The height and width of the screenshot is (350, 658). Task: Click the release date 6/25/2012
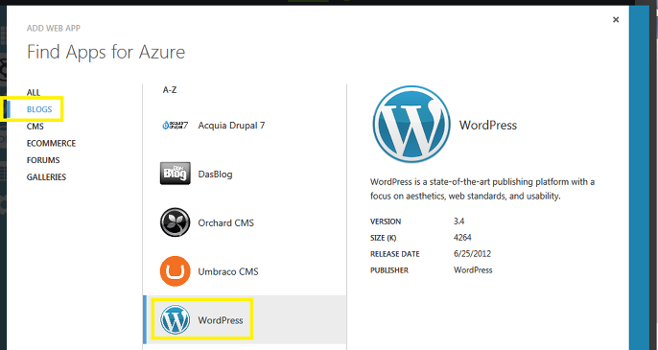[x=472, y=254]
